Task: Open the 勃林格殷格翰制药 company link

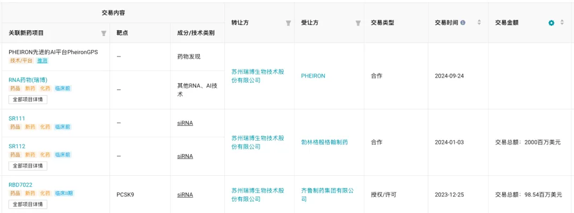Action: coord(324,142)
